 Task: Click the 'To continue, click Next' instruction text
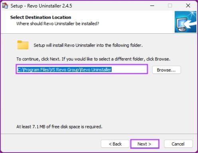click(93, 59)
